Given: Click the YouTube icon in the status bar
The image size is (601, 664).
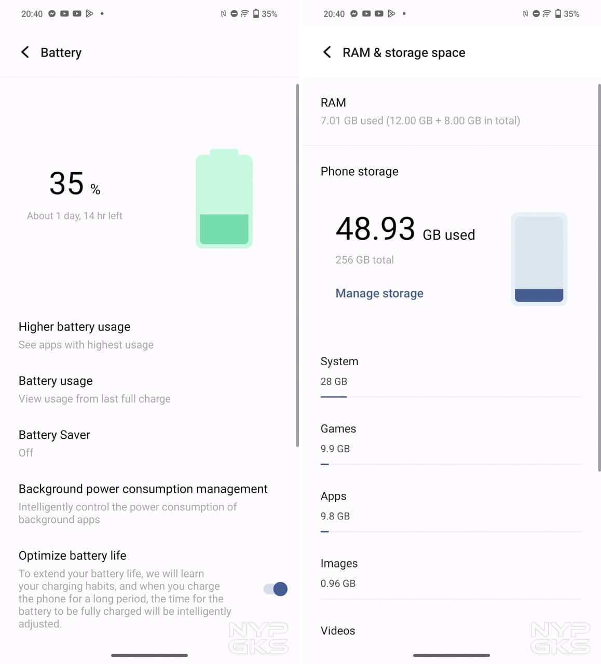Looking at the screenshot, I should click(64, 13).
